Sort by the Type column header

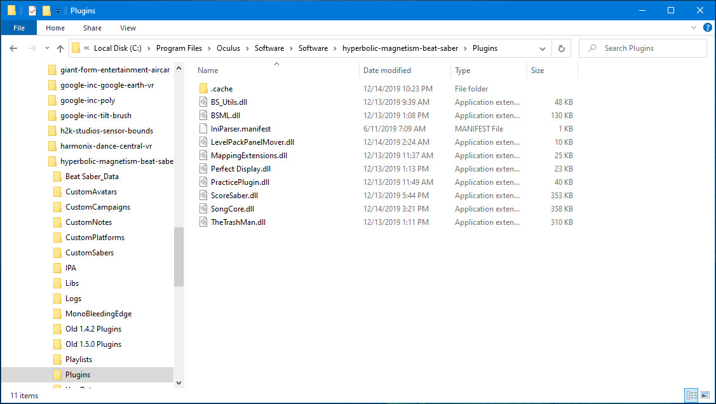(x=463, y=71)
